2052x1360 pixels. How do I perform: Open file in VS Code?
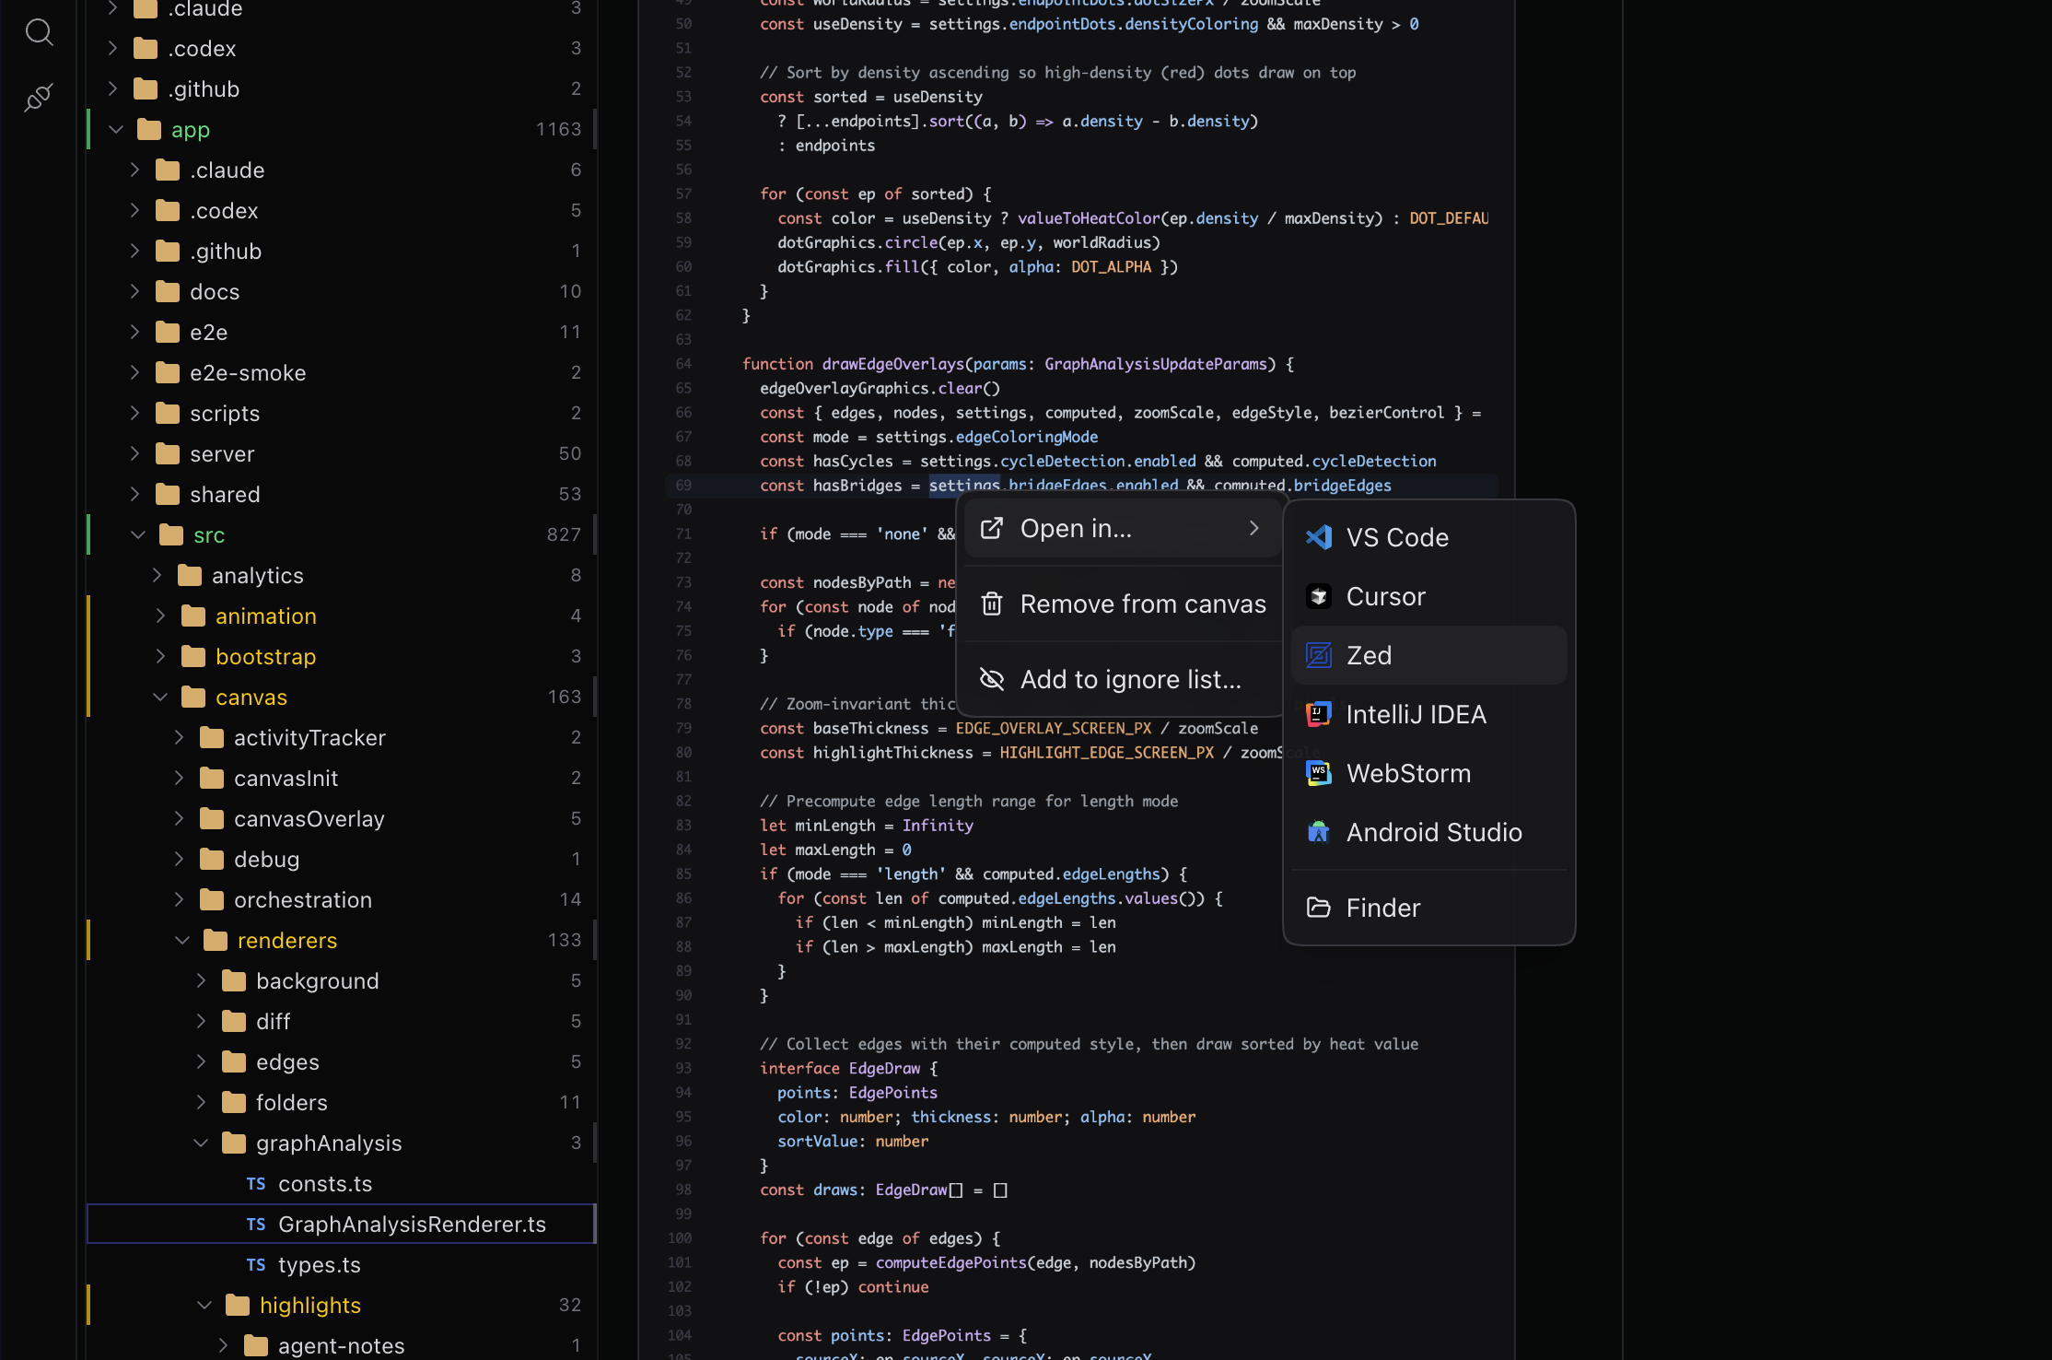pos(1428,537)
